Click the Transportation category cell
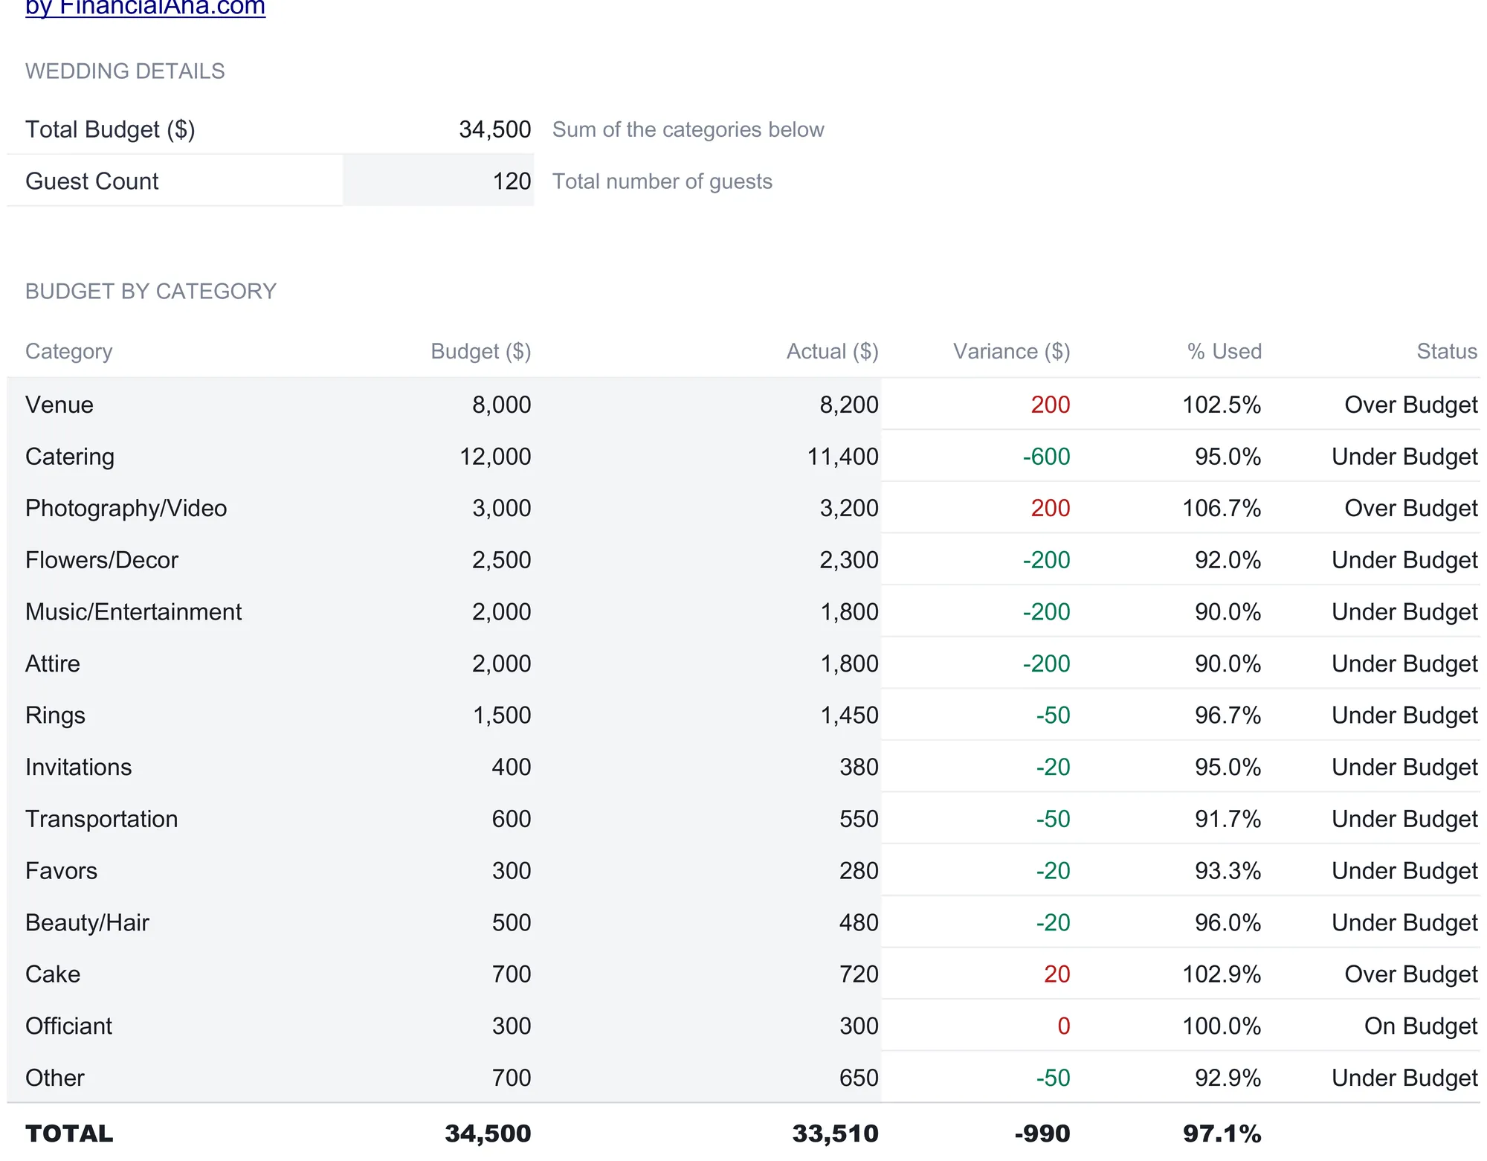1487x1161 pixels. point(102,819)
